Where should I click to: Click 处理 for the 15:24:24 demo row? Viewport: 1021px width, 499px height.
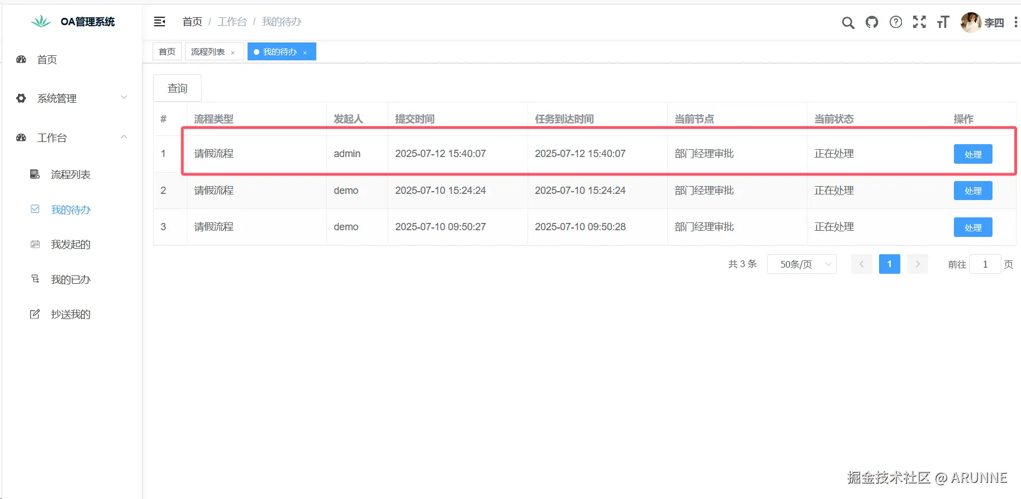coord(973,191)
